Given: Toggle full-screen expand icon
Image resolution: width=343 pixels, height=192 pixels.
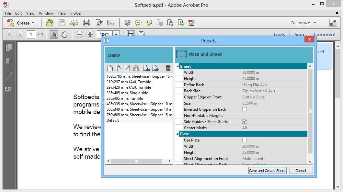Looking at the screenshot, I should (333, 23).
